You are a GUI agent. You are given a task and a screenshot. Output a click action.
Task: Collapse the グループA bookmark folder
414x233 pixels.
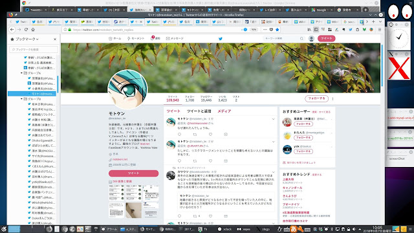click(21, 73)
